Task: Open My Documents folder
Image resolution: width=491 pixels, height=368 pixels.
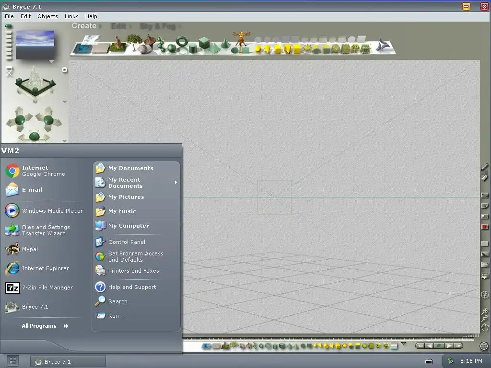Action: pyautogui.click(x=125, y=168)
